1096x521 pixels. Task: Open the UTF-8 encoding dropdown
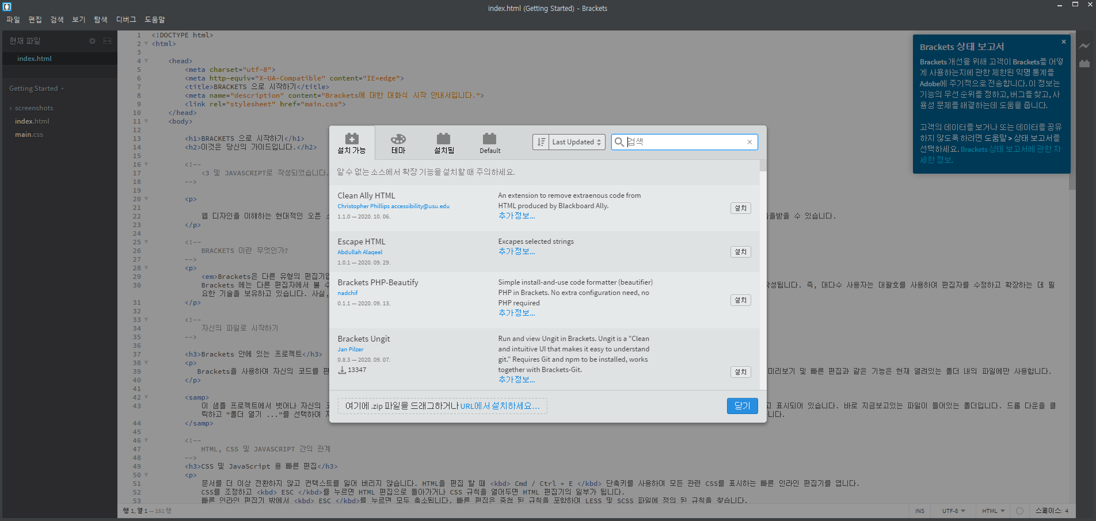(953, 511)
